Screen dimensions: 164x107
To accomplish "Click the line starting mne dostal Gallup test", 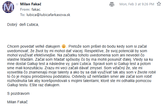I will [79, 64].
